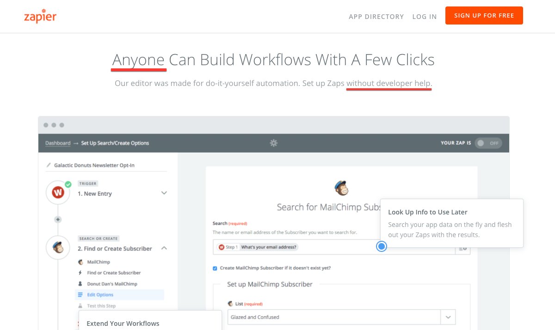Image resolution: width=555 pixels, height=330 pixels.
Task: Click the loading gear icon in header
Action: click(273, 143)
